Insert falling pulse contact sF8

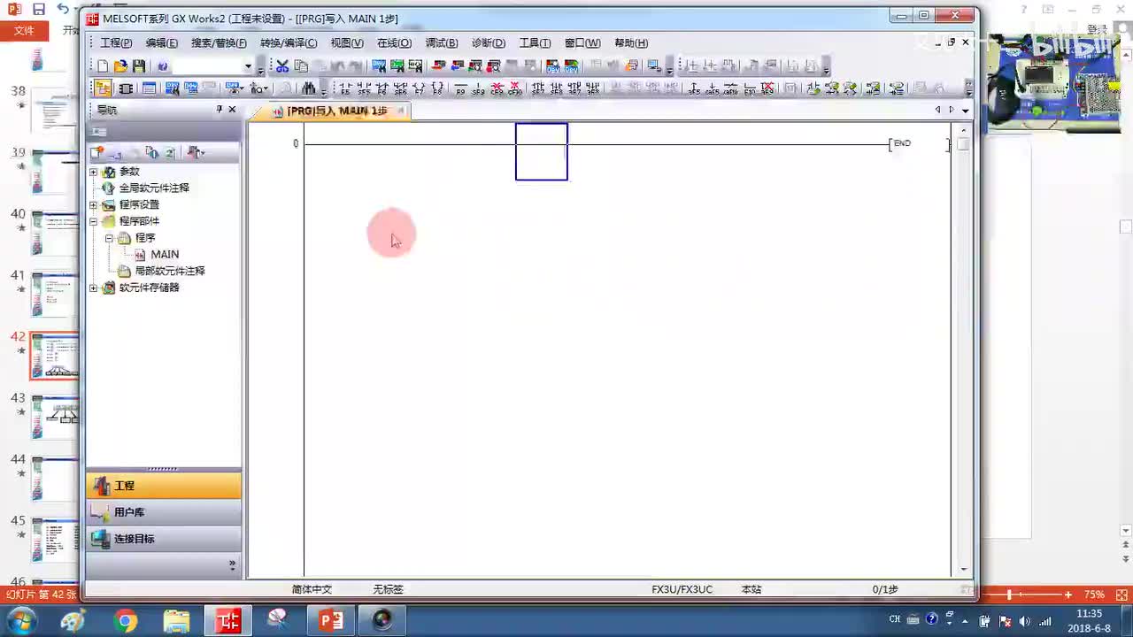pyautogui.click(x=557, y=89)
